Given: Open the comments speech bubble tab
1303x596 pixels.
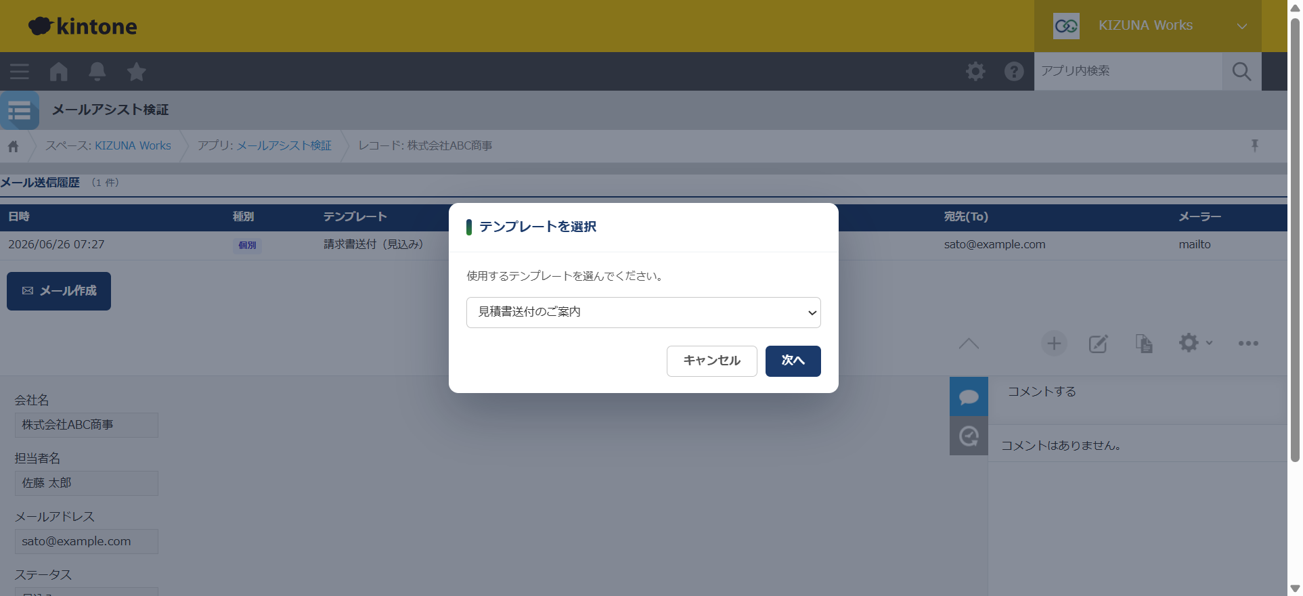Looking at the screenshot, I should tap(969, 396).
